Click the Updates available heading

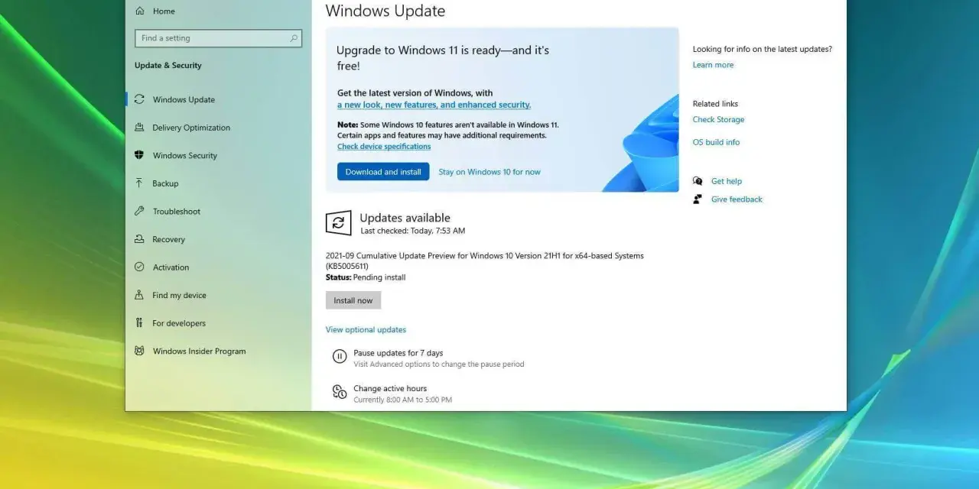click(405, 218)
